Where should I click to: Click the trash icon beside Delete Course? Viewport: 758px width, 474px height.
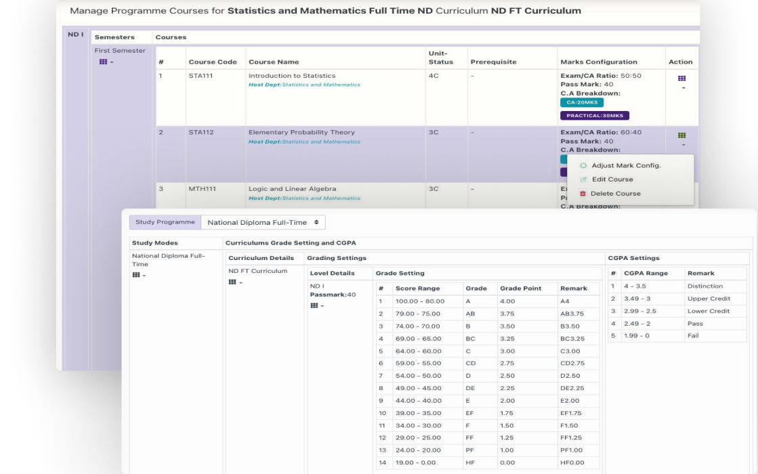click(583, 194)
